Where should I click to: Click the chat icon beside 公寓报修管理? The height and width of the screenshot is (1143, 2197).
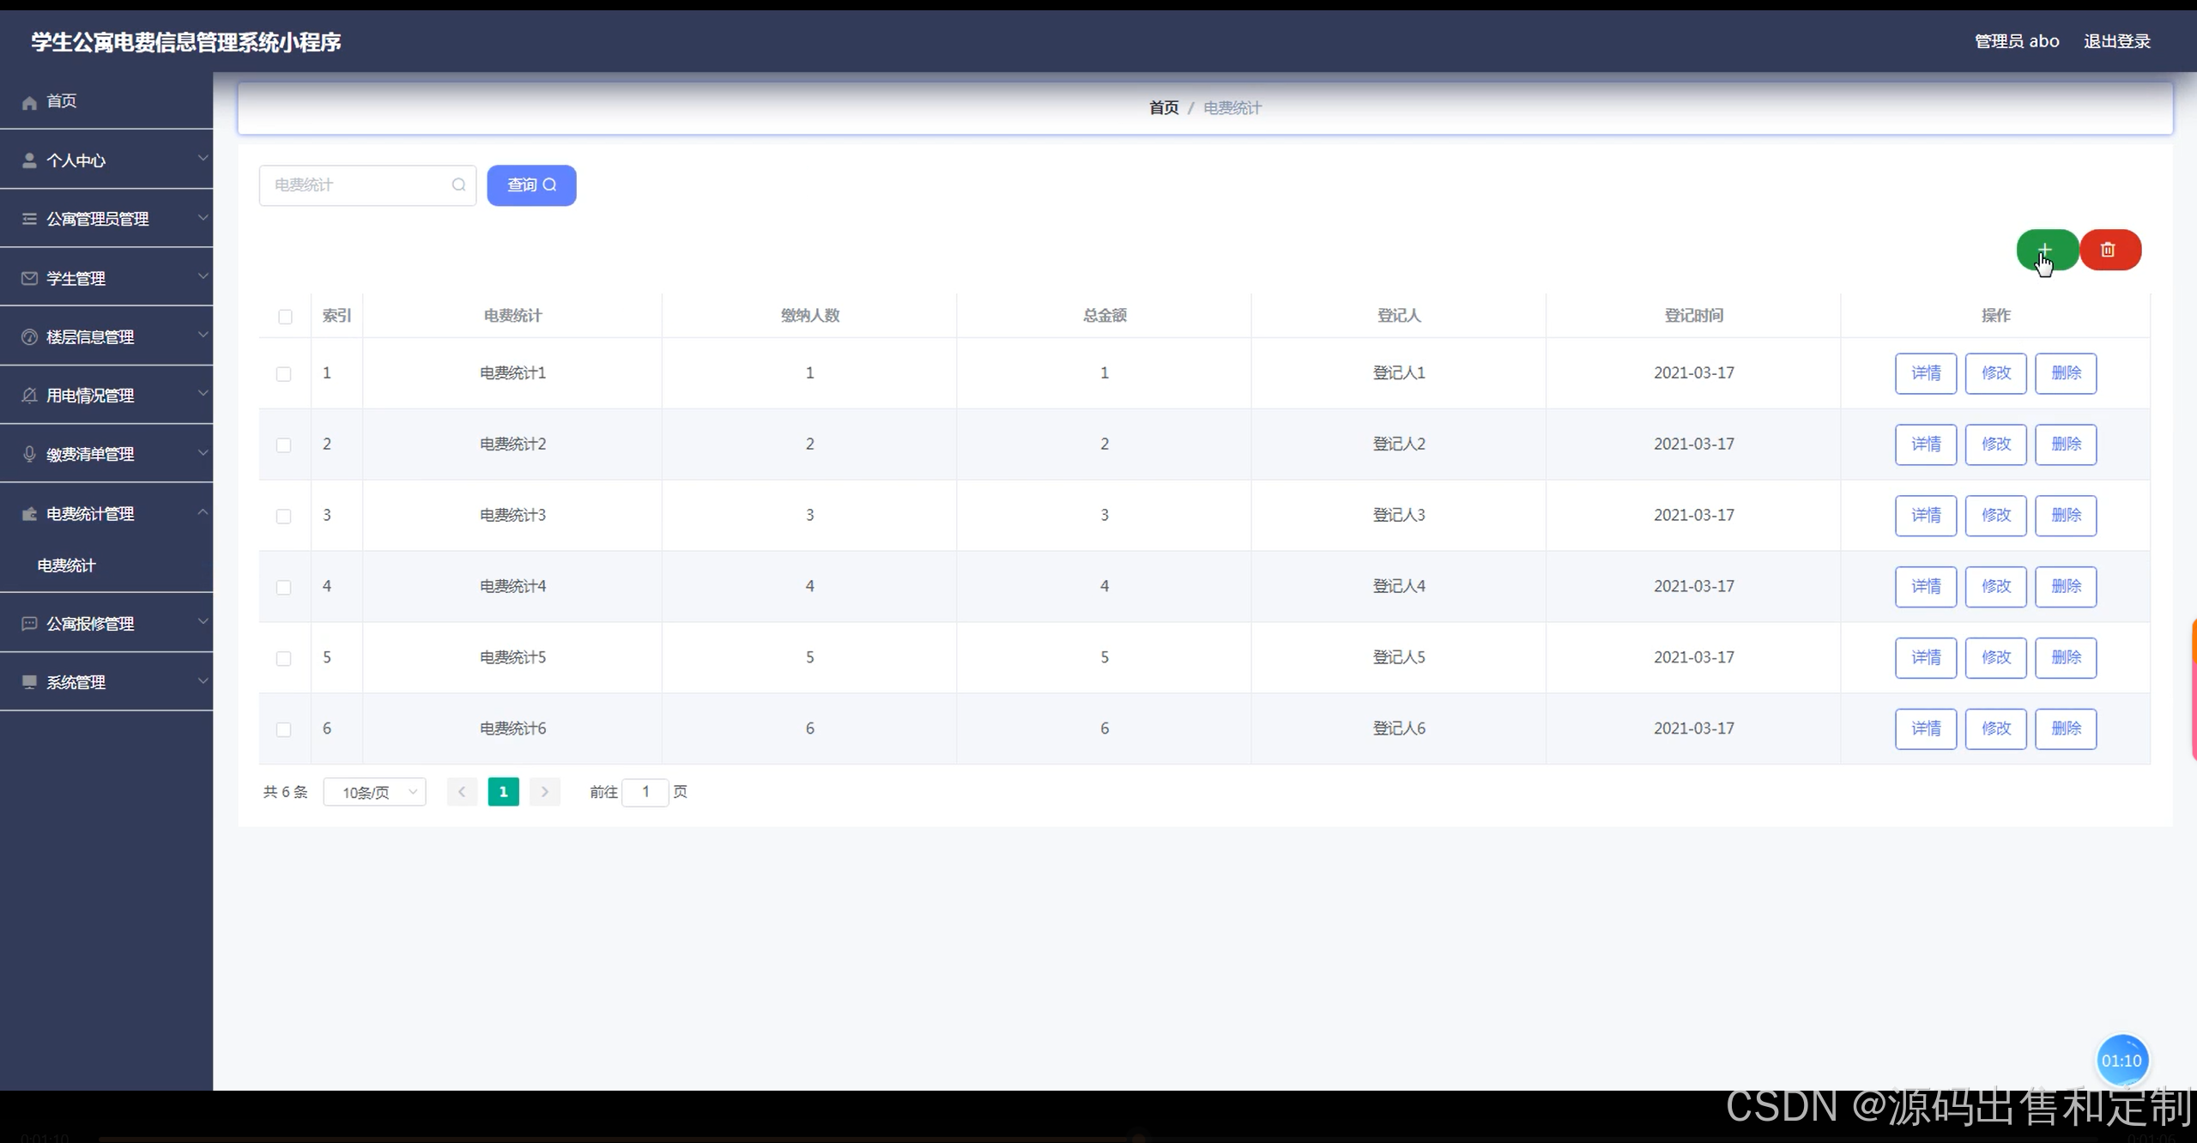pos(29,623)
